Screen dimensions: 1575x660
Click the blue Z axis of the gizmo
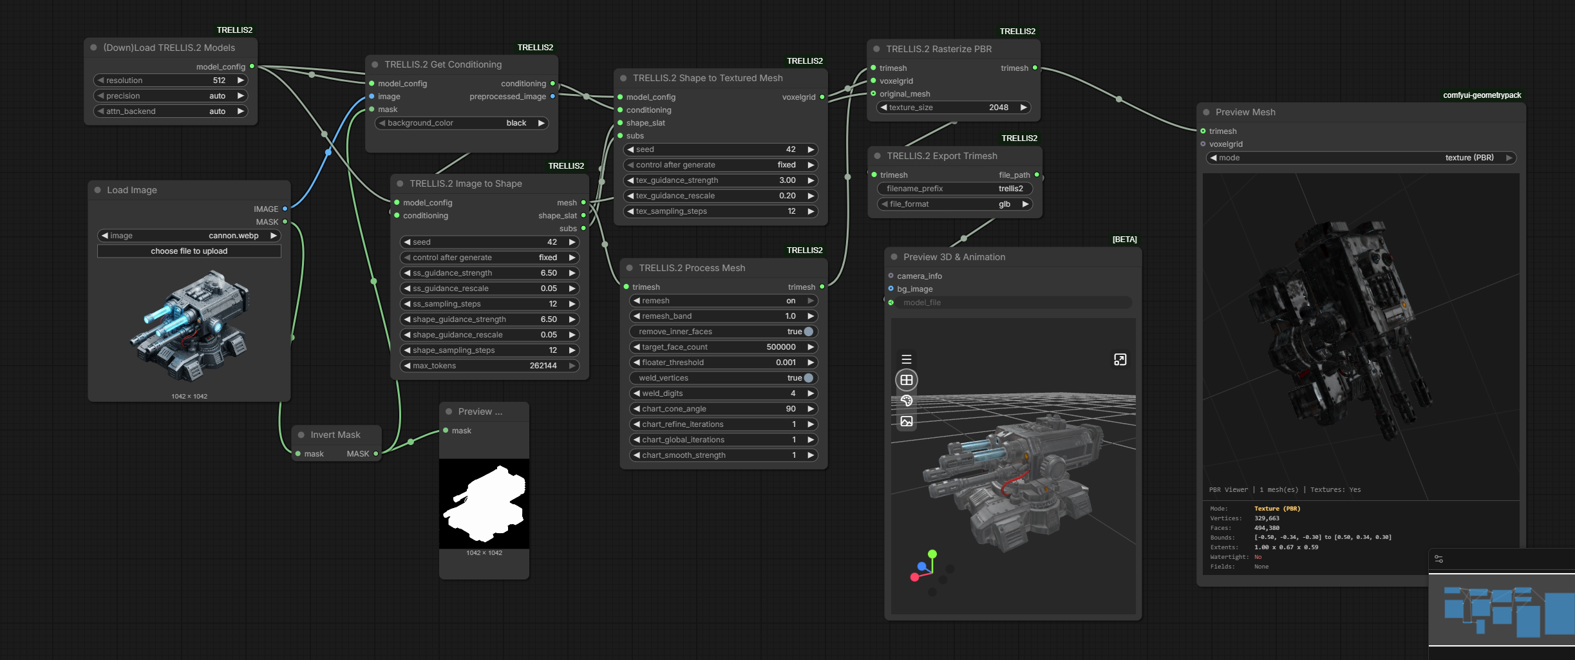point(922,567)
